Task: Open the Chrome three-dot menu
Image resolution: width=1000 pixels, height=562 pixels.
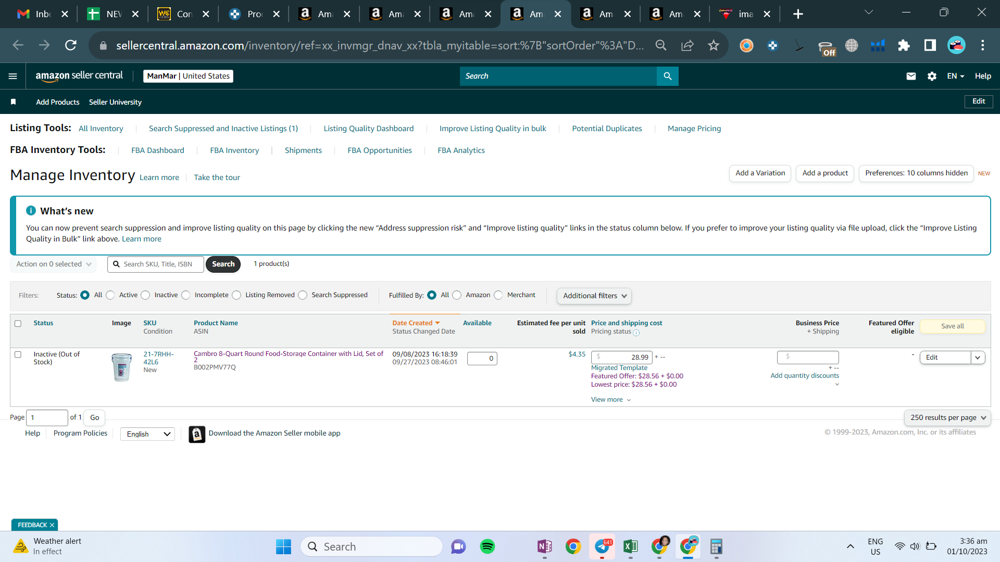Action: (983, 45)
